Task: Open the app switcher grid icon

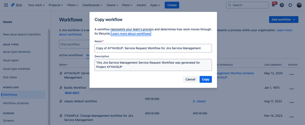Action: pos(6,5)
